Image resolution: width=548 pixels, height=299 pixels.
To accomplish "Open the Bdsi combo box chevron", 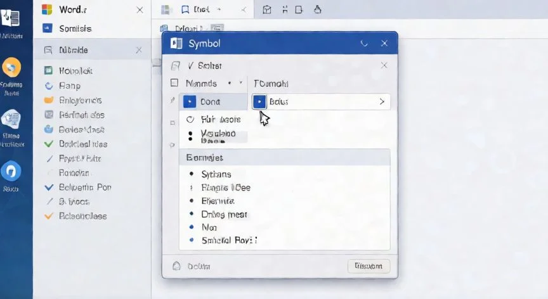I will pyautogui.click(x=382, y=101).
